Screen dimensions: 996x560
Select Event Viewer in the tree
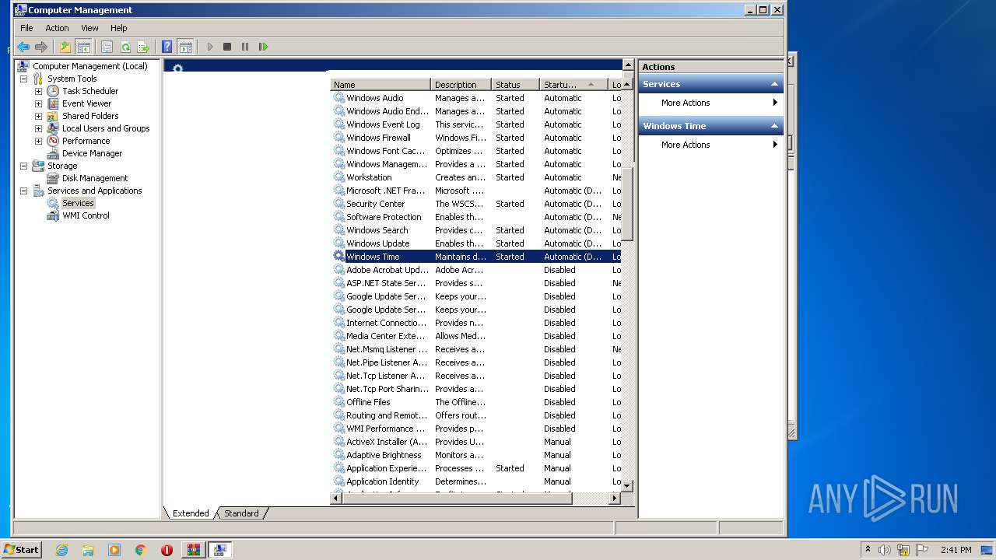86,103
